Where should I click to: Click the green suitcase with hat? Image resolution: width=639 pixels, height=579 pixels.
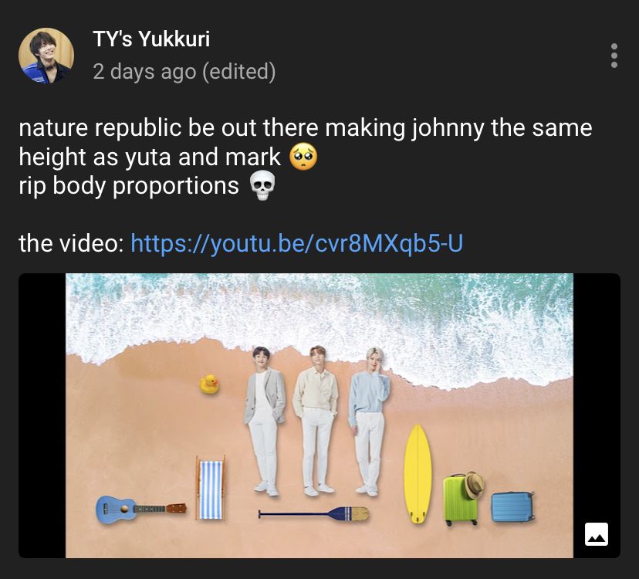tap(463, 499)
